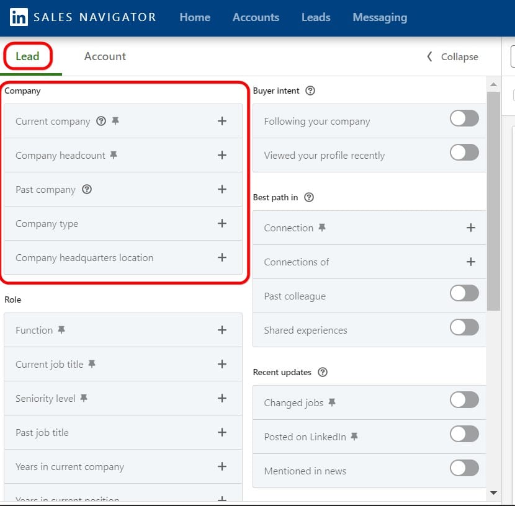Viewport: 515px width, 506px height.
Task: Click pin icon on Function filter
Action: pyautogui.click(x=61, y=330)
